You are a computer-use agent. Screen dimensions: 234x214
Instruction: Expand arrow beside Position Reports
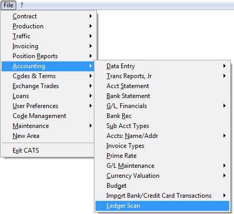click(91, 56)
